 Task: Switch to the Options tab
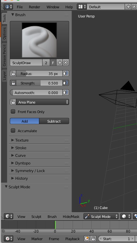click(x=4, y=33)
